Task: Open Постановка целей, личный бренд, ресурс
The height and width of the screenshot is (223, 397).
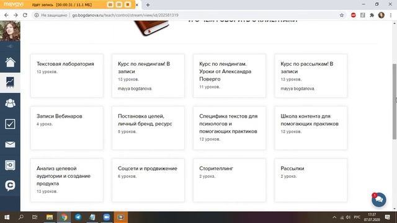Action: tap(148, 128)
